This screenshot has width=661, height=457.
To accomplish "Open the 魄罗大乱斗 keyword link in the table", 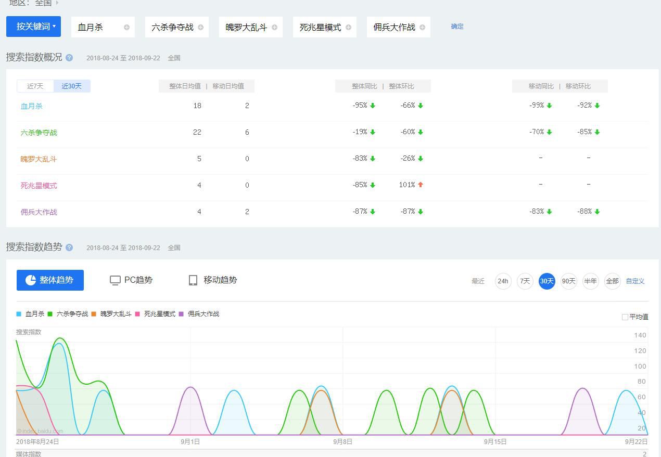I will click(x=39, y=159).
